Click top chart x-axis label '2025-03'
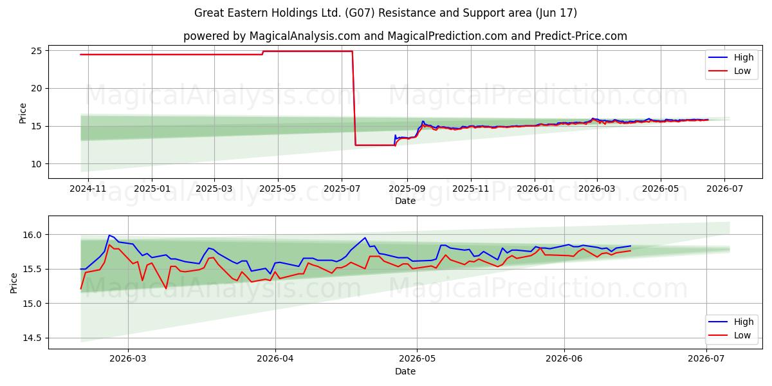Image resolution: width=772 pixels, height=386 pixels. [214, 189]
